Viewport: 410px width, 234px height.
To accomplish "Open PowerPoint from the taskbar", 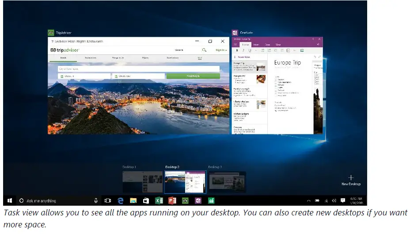I will pos(172,201).
